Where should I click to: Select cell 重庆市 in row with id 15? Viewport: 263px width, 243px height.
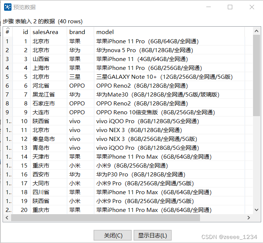49,165
